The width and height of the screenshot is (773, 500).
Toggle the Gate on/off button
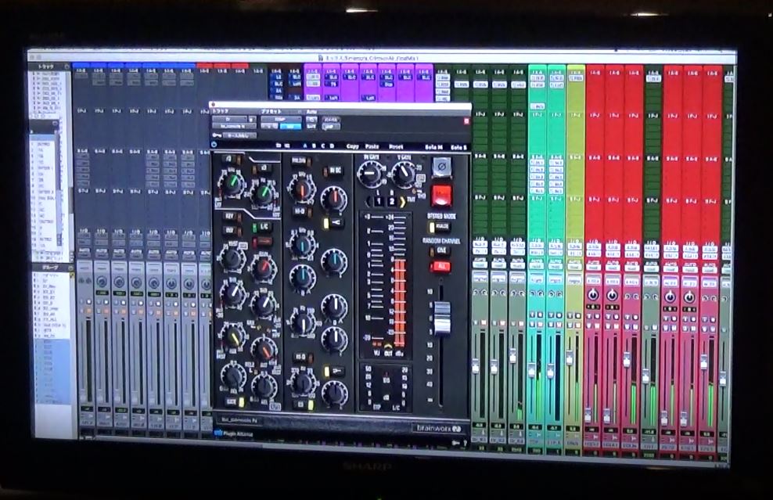pyautogui.click(x=235, y=402)
